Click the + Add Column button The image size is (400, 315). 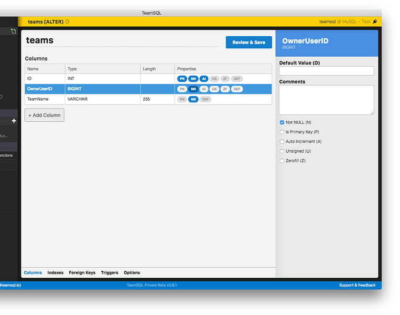(x=45, y=115)
